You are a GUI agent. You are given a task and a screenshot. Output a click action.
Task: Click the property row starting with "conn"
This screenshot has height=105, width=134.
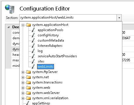pos(15,33)
